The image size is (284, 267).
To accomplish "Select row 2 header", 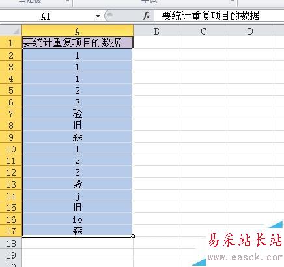I will tap(11, 55).
